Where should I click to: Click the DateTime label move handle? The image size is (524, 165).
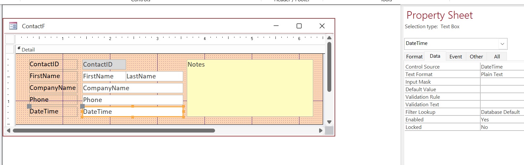29,106
